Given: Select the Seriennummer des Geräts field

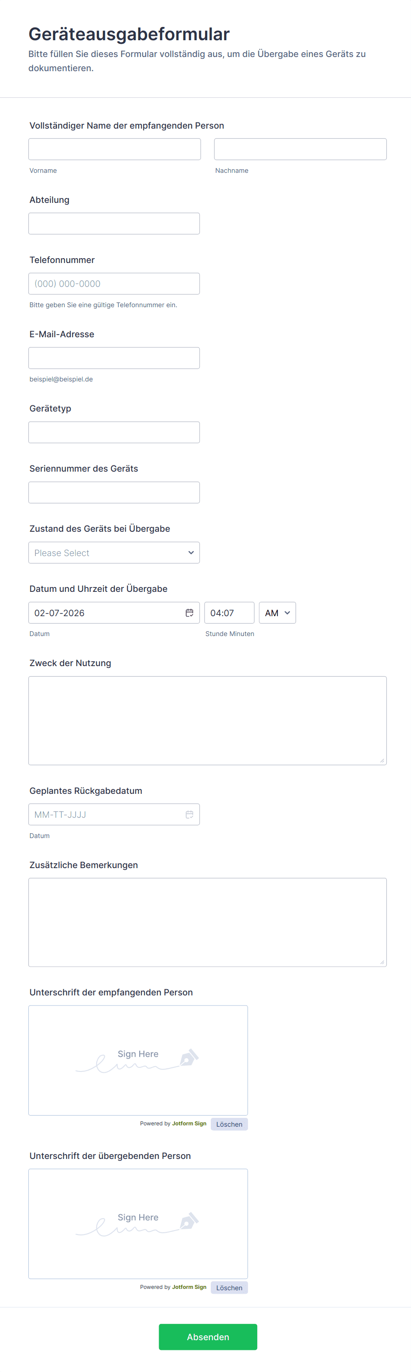Looking at the screenshot, I should [114, 493].
